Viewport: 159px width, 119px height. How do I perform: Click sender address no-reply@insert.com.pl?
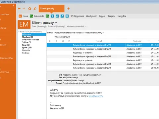(90, 75)
